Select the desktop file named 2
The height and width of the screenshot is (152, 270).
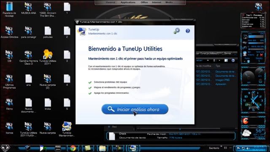(67, 32)
